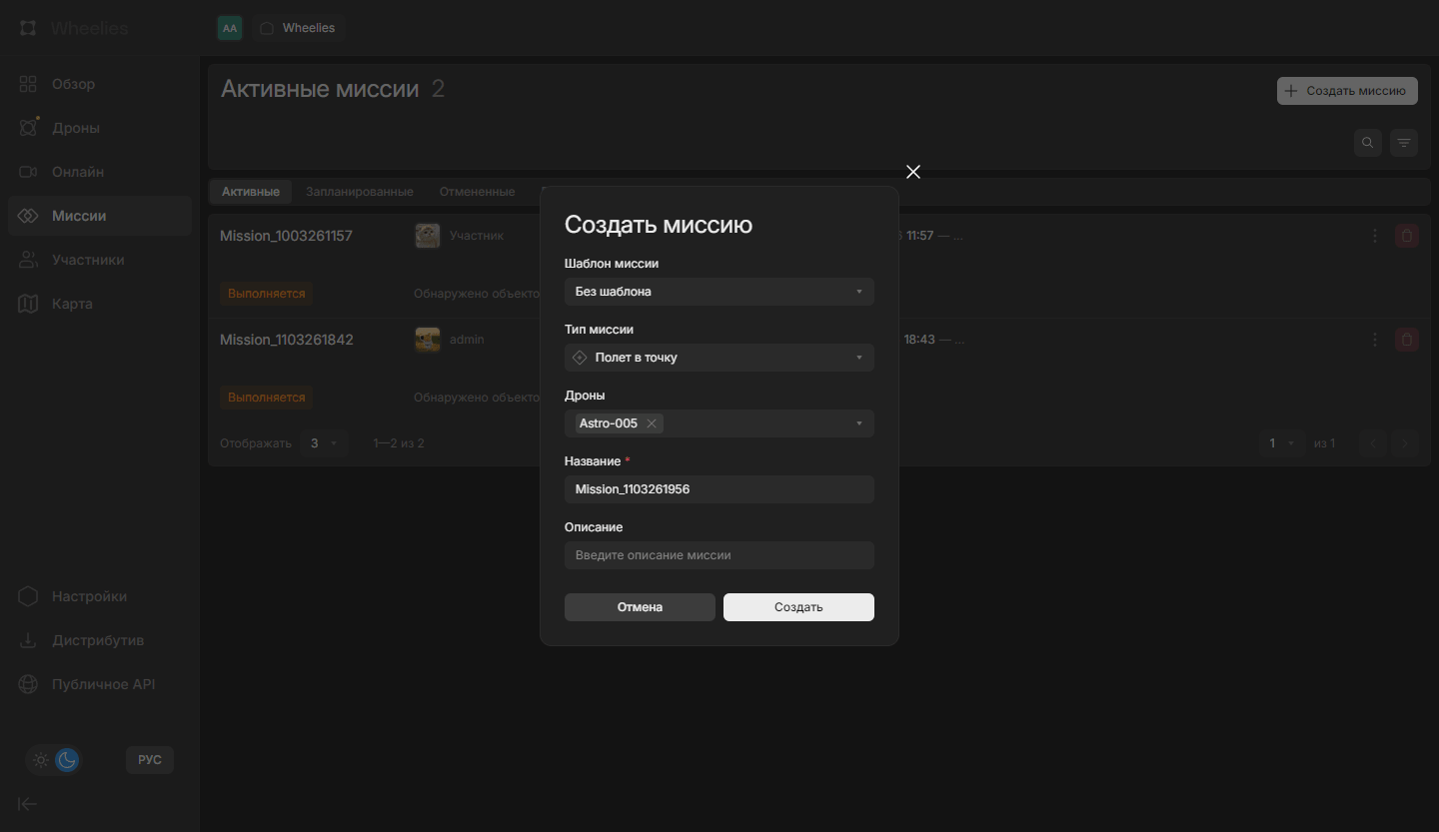Open more options for Mission_1103261842
The width and height of the screenshot is (1439, 832).
tap(1375, 340)
